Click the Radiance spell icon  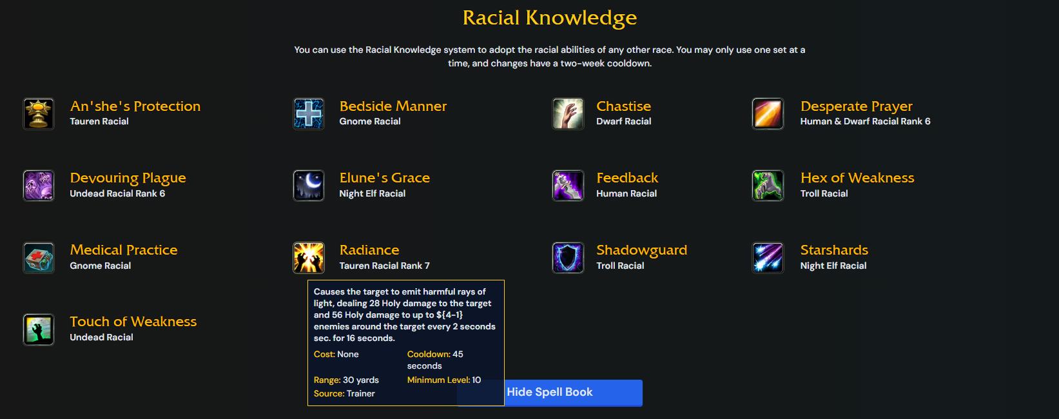click(309, 258)
